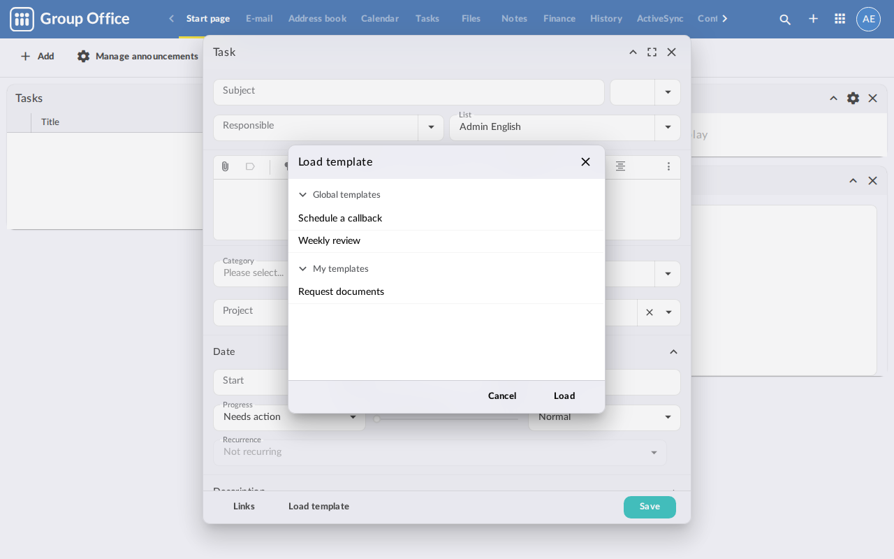This screenshot has height=559, width=894.
Task: Open the Recurrence dropdown
Action: tap(654, 453)
